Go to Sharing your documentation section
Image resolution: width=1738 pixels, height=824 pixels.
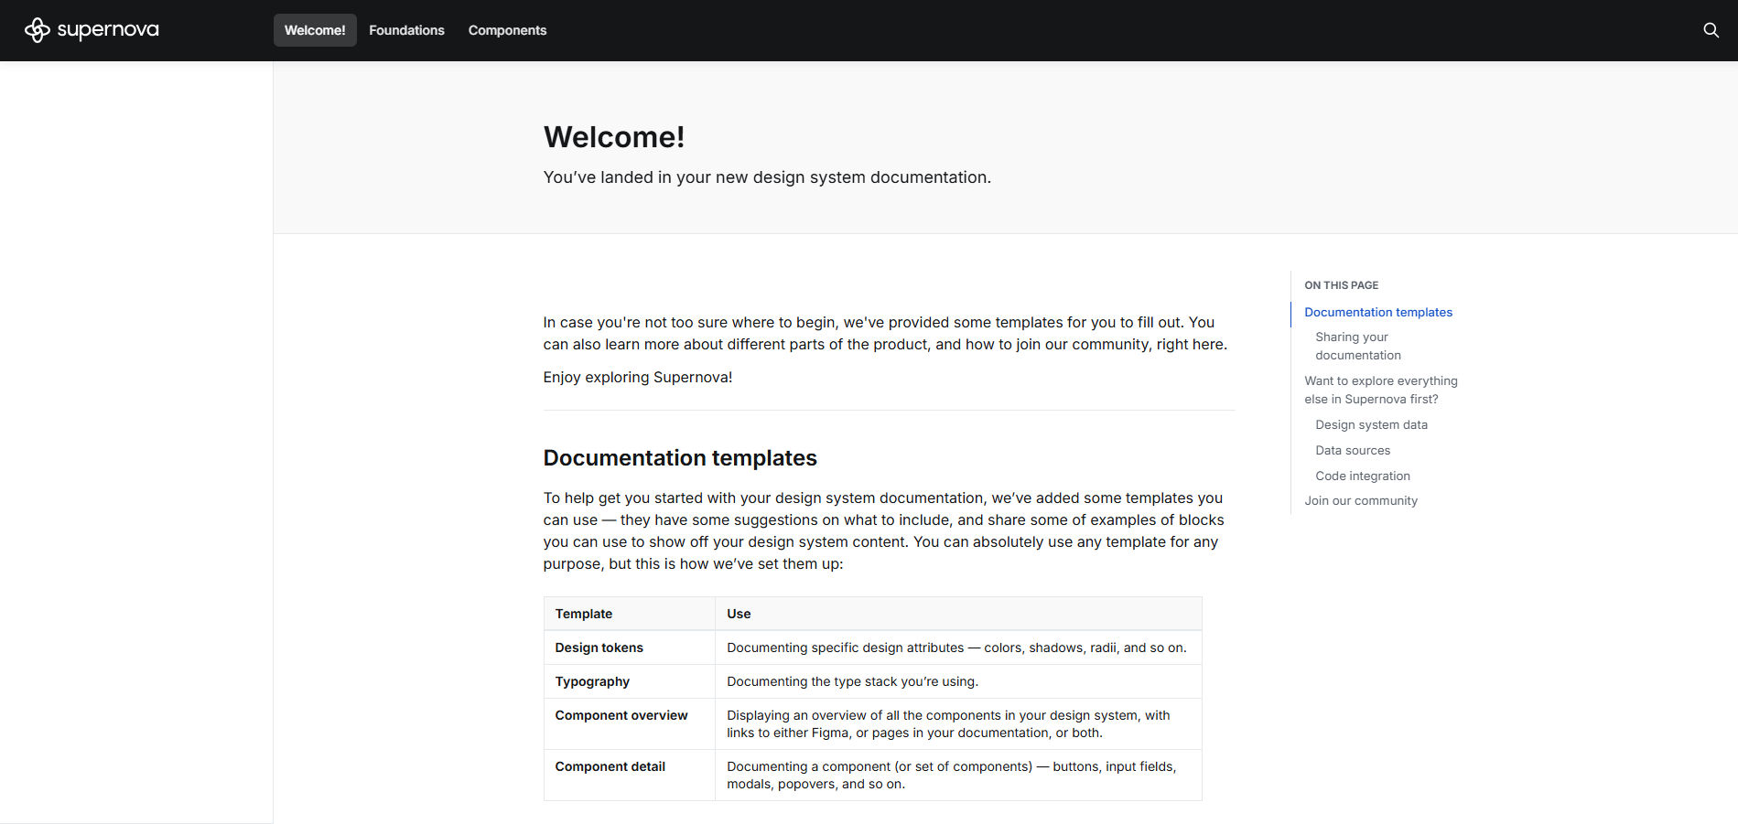[x=1357, y=346]
